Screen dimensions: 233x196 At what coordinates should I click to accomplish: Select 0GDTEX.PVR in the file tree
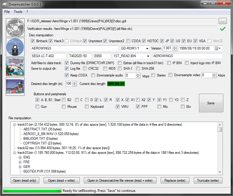click(x=45, y=171)
